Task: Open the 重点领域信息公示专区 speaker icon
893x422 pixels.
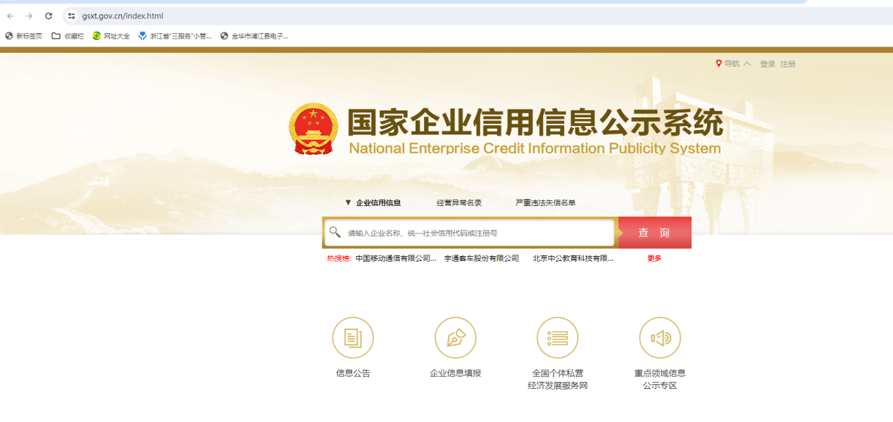Action: (x=660, y=338)
